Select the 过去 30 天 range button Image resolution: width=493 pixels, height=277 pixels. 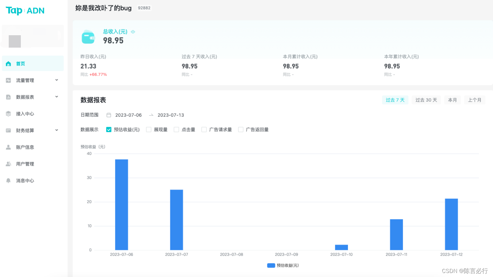click(426, 100)
